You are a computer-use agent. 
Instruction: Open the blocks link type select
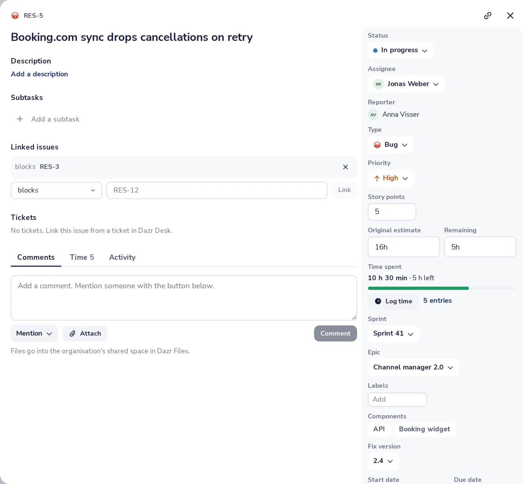(x=56, y=190)
